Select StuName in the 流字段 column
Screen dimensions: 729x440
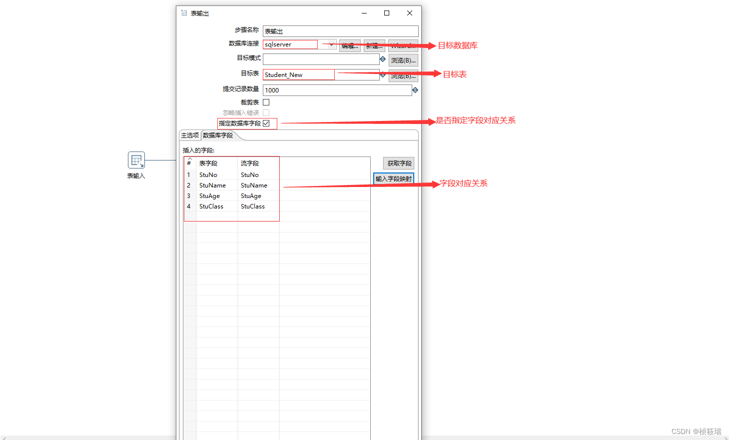click(x=254, y=185)
